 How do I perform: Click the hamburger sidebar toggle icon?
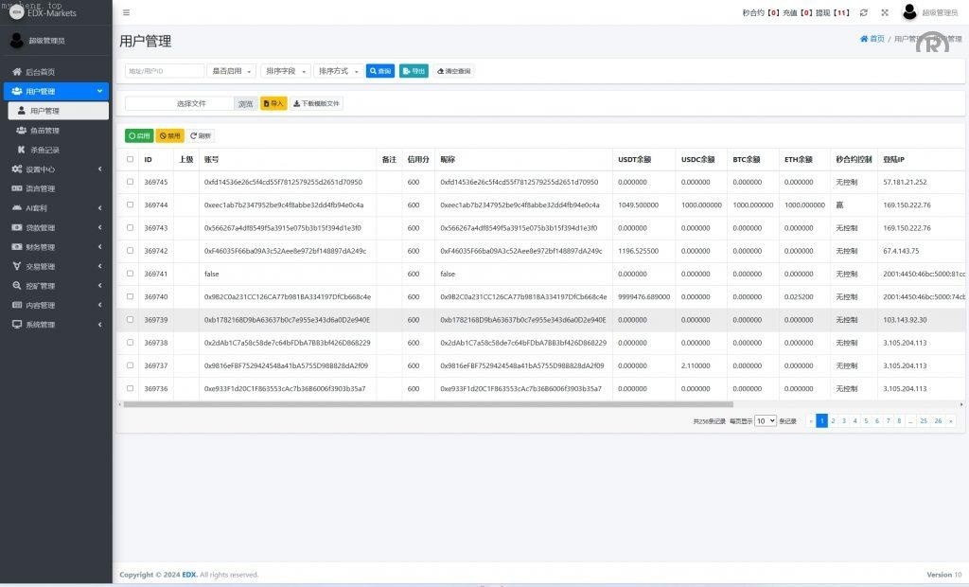[127, 12]
